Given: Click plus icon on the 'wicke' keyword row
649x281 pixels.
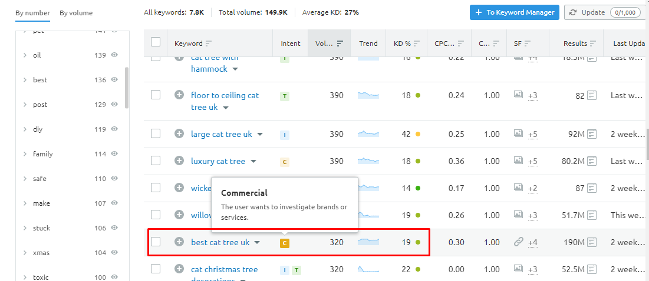Looking at the screenshot, I should [179, 188].
